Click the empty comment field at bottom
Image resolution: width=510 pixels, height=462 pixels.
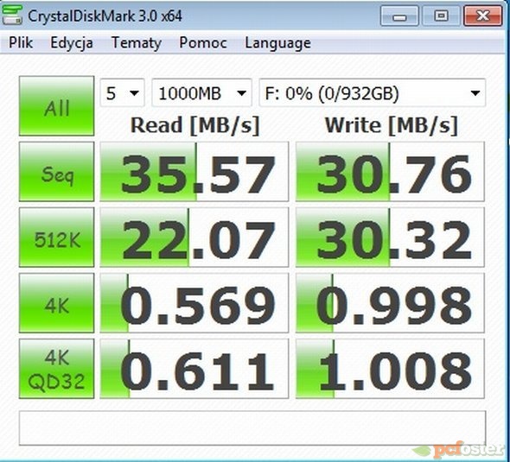pyautogui.click(x=252, y=427)
